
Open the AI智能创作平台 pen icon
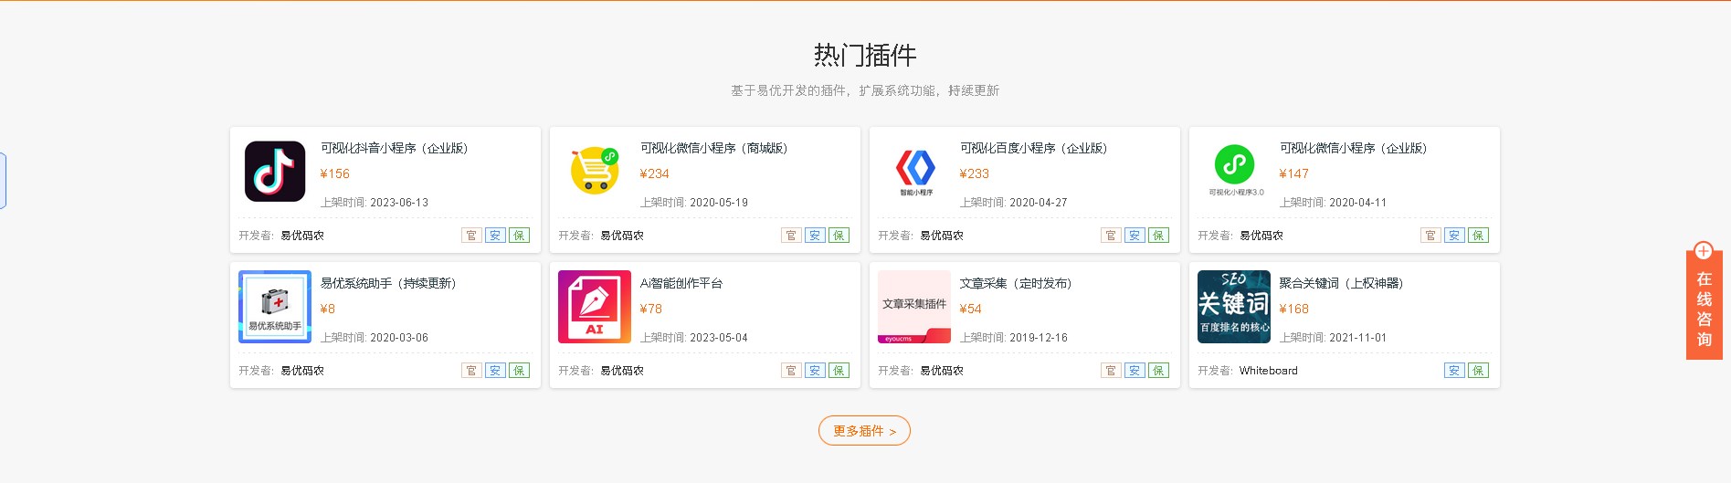tap(595, 307)
